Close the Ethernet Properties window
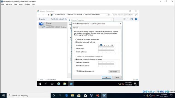Screen dimensions: 175x98 coord(111,20)
